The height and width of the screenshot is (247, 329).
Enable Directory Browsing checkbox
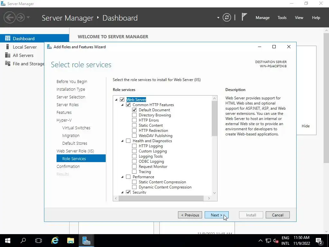[134, 115]
